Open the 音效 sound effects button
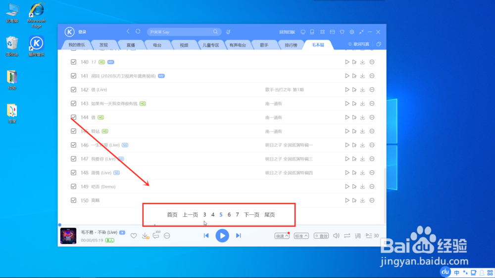Screen dimensions: 495x278 coord(321,236)
